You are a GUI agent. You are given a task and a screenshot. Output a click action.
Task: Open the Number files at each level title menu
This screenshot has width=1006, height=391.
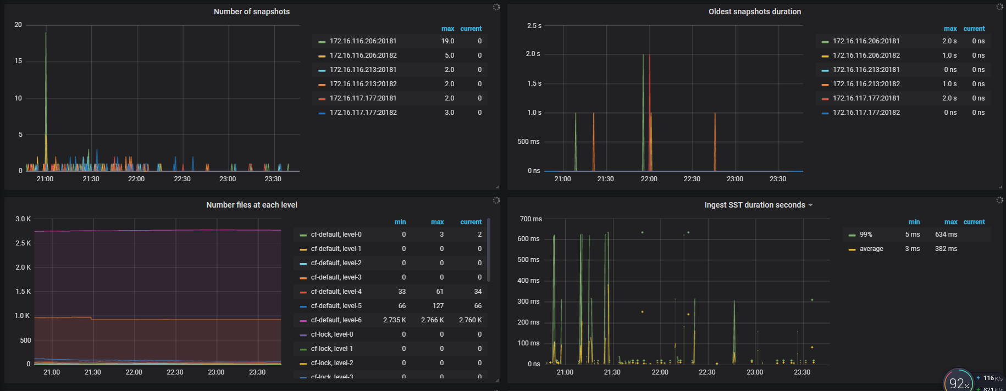tap(251, 205)
